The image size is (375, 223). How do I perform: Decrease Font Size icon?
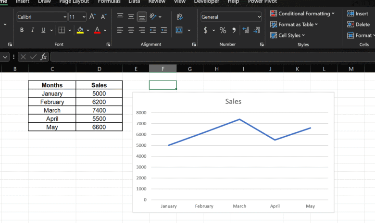click(x=103, y=17)
